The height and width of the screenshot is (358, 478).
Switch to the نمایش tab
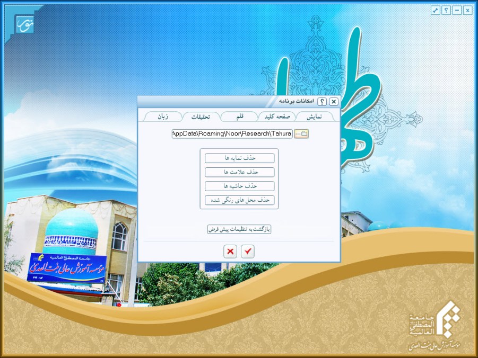pyautogui.click(x=314, y=117)
